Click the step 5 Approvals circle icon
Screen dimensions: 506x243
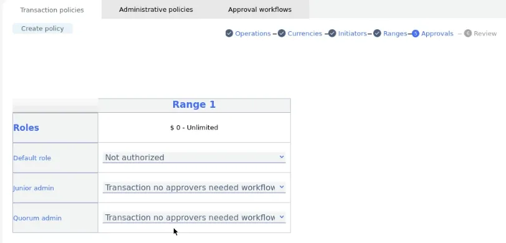point(415,34)
